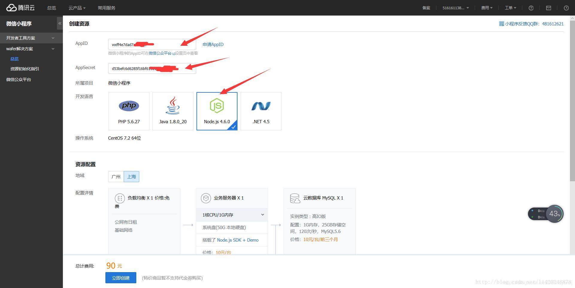
Task: Choose 上海 region
Action: pyautogui.click(x=131, y=176)
